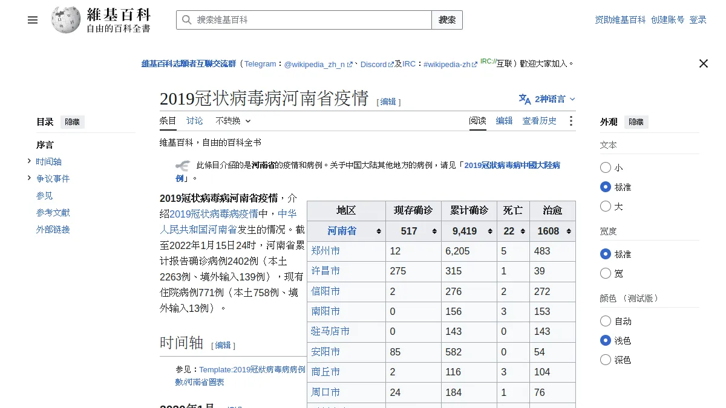Viewport: 726px width, 408px height.
Task: Open the 2种语言 languages dropdown
Action: click(548, 99)
